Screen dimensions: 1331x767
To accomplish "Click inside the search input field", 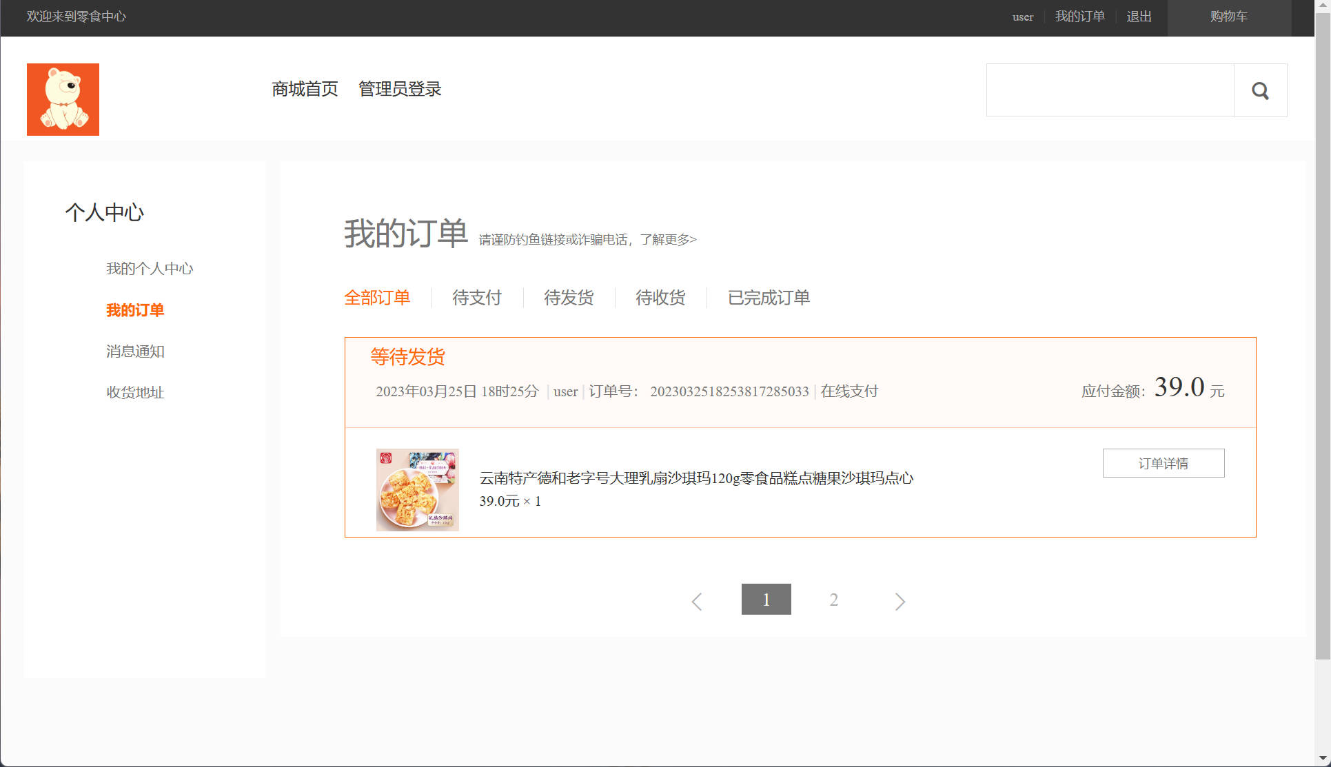I will point(1110,90).
